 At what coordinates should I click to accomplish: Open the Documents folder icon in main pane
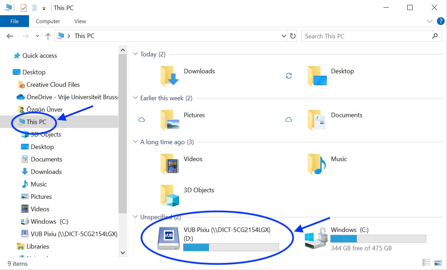[x=317, y=120]
